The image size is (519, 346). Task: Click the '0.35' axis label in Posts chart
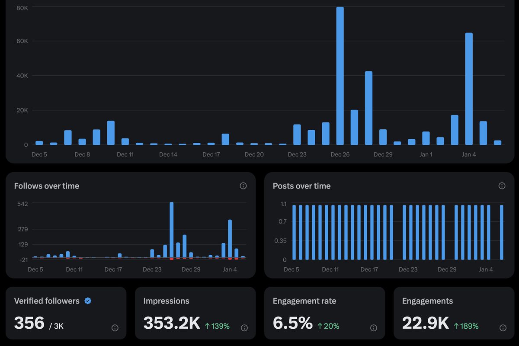[x=281, y=240]
